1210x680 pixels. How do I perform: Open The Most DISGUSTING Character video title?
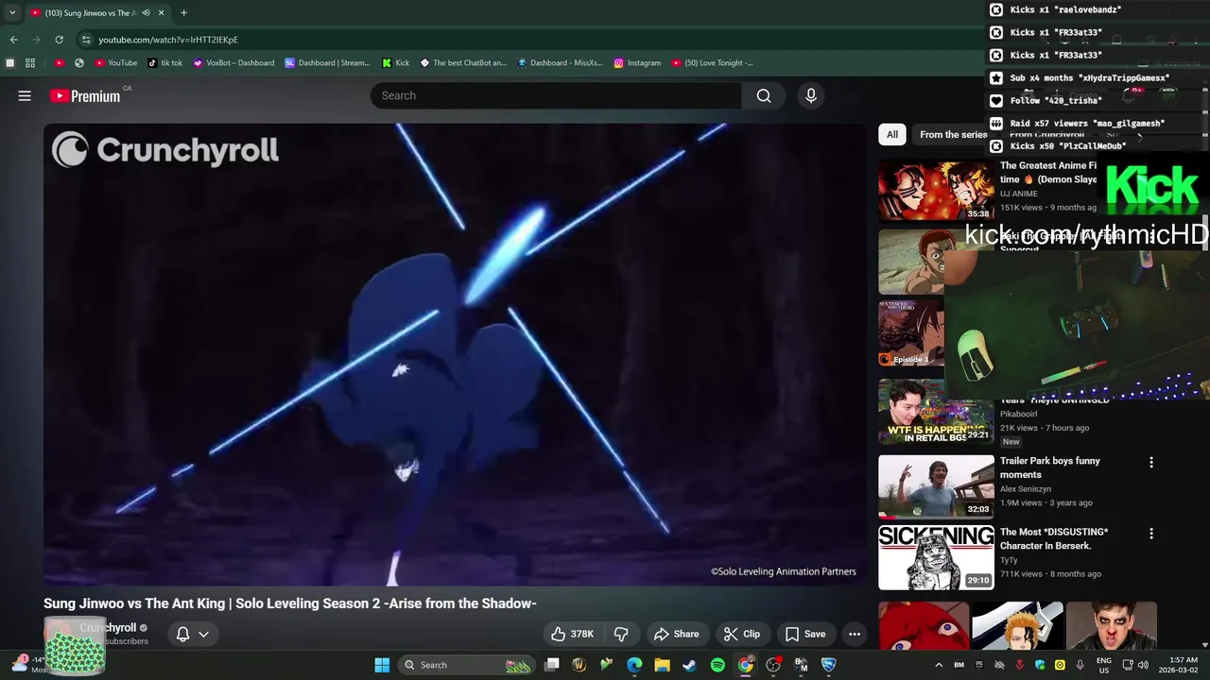[x=1054, y=538]
